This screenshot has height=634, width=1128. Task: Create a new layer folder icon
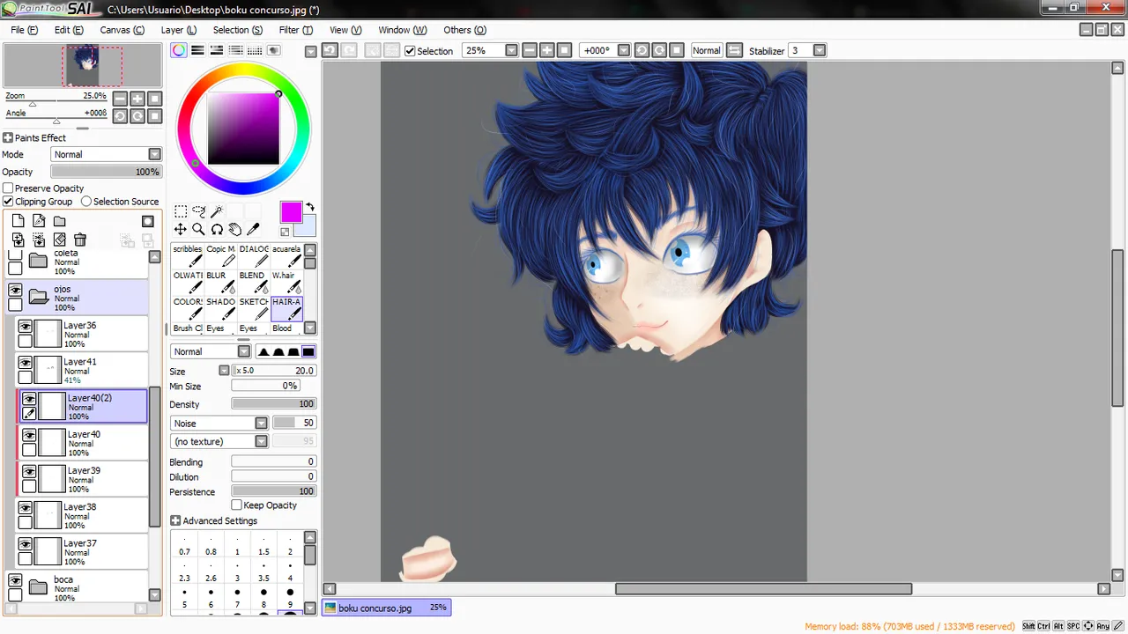(x=59, y=221)
